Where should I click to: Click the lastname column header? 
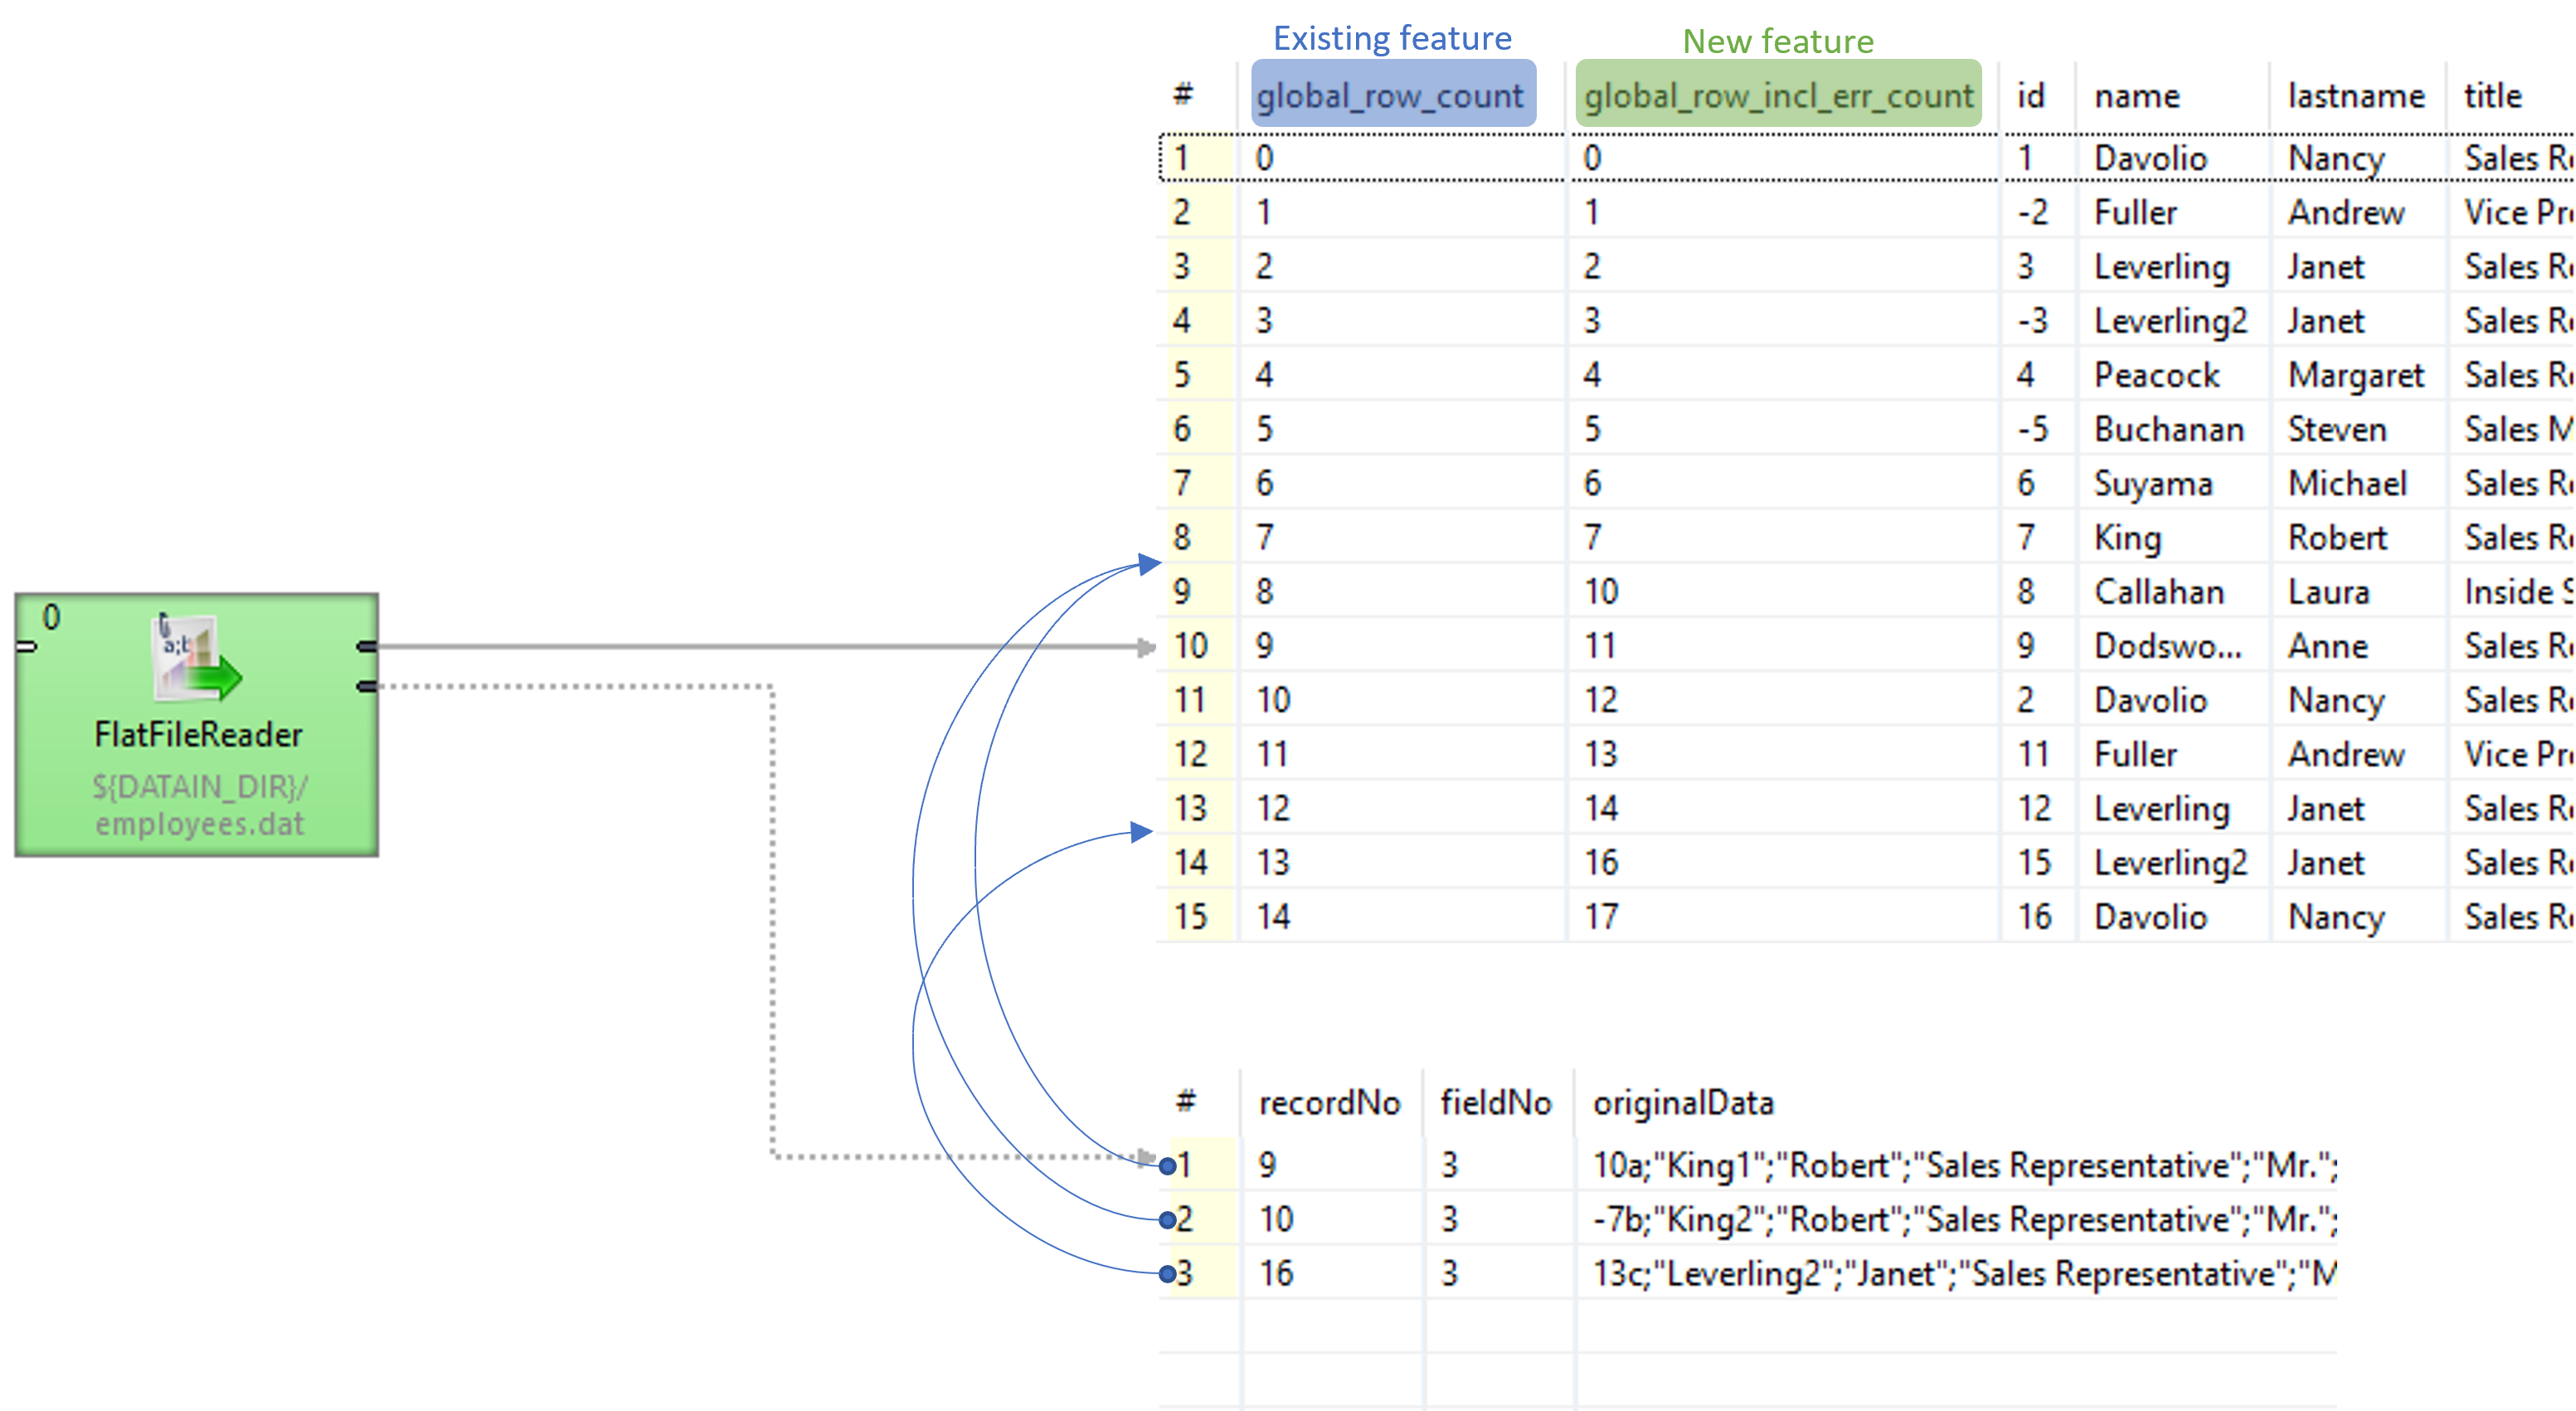(2356, 96)
